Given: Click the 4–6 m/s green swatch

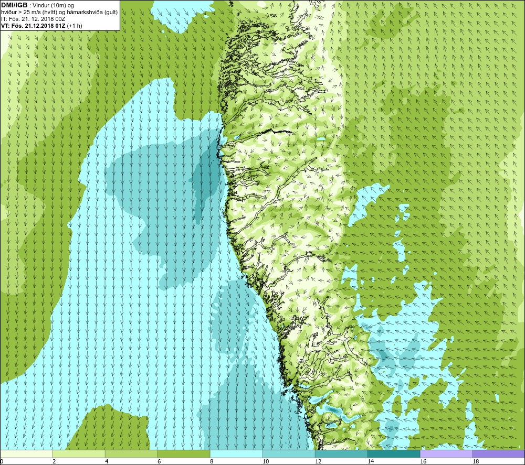Looking at the screenshot, I should [x=131, y=453].
